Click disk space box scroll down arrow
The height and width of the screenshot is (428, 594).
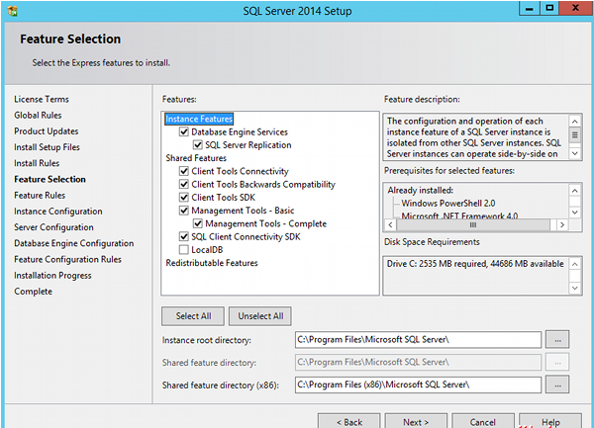click(574, 288)
